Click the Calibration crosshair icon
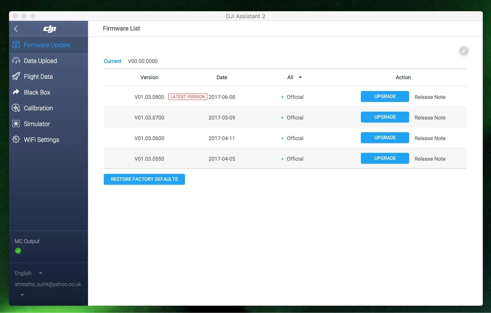This screenshot has width=491, height=313. point(16,108)
